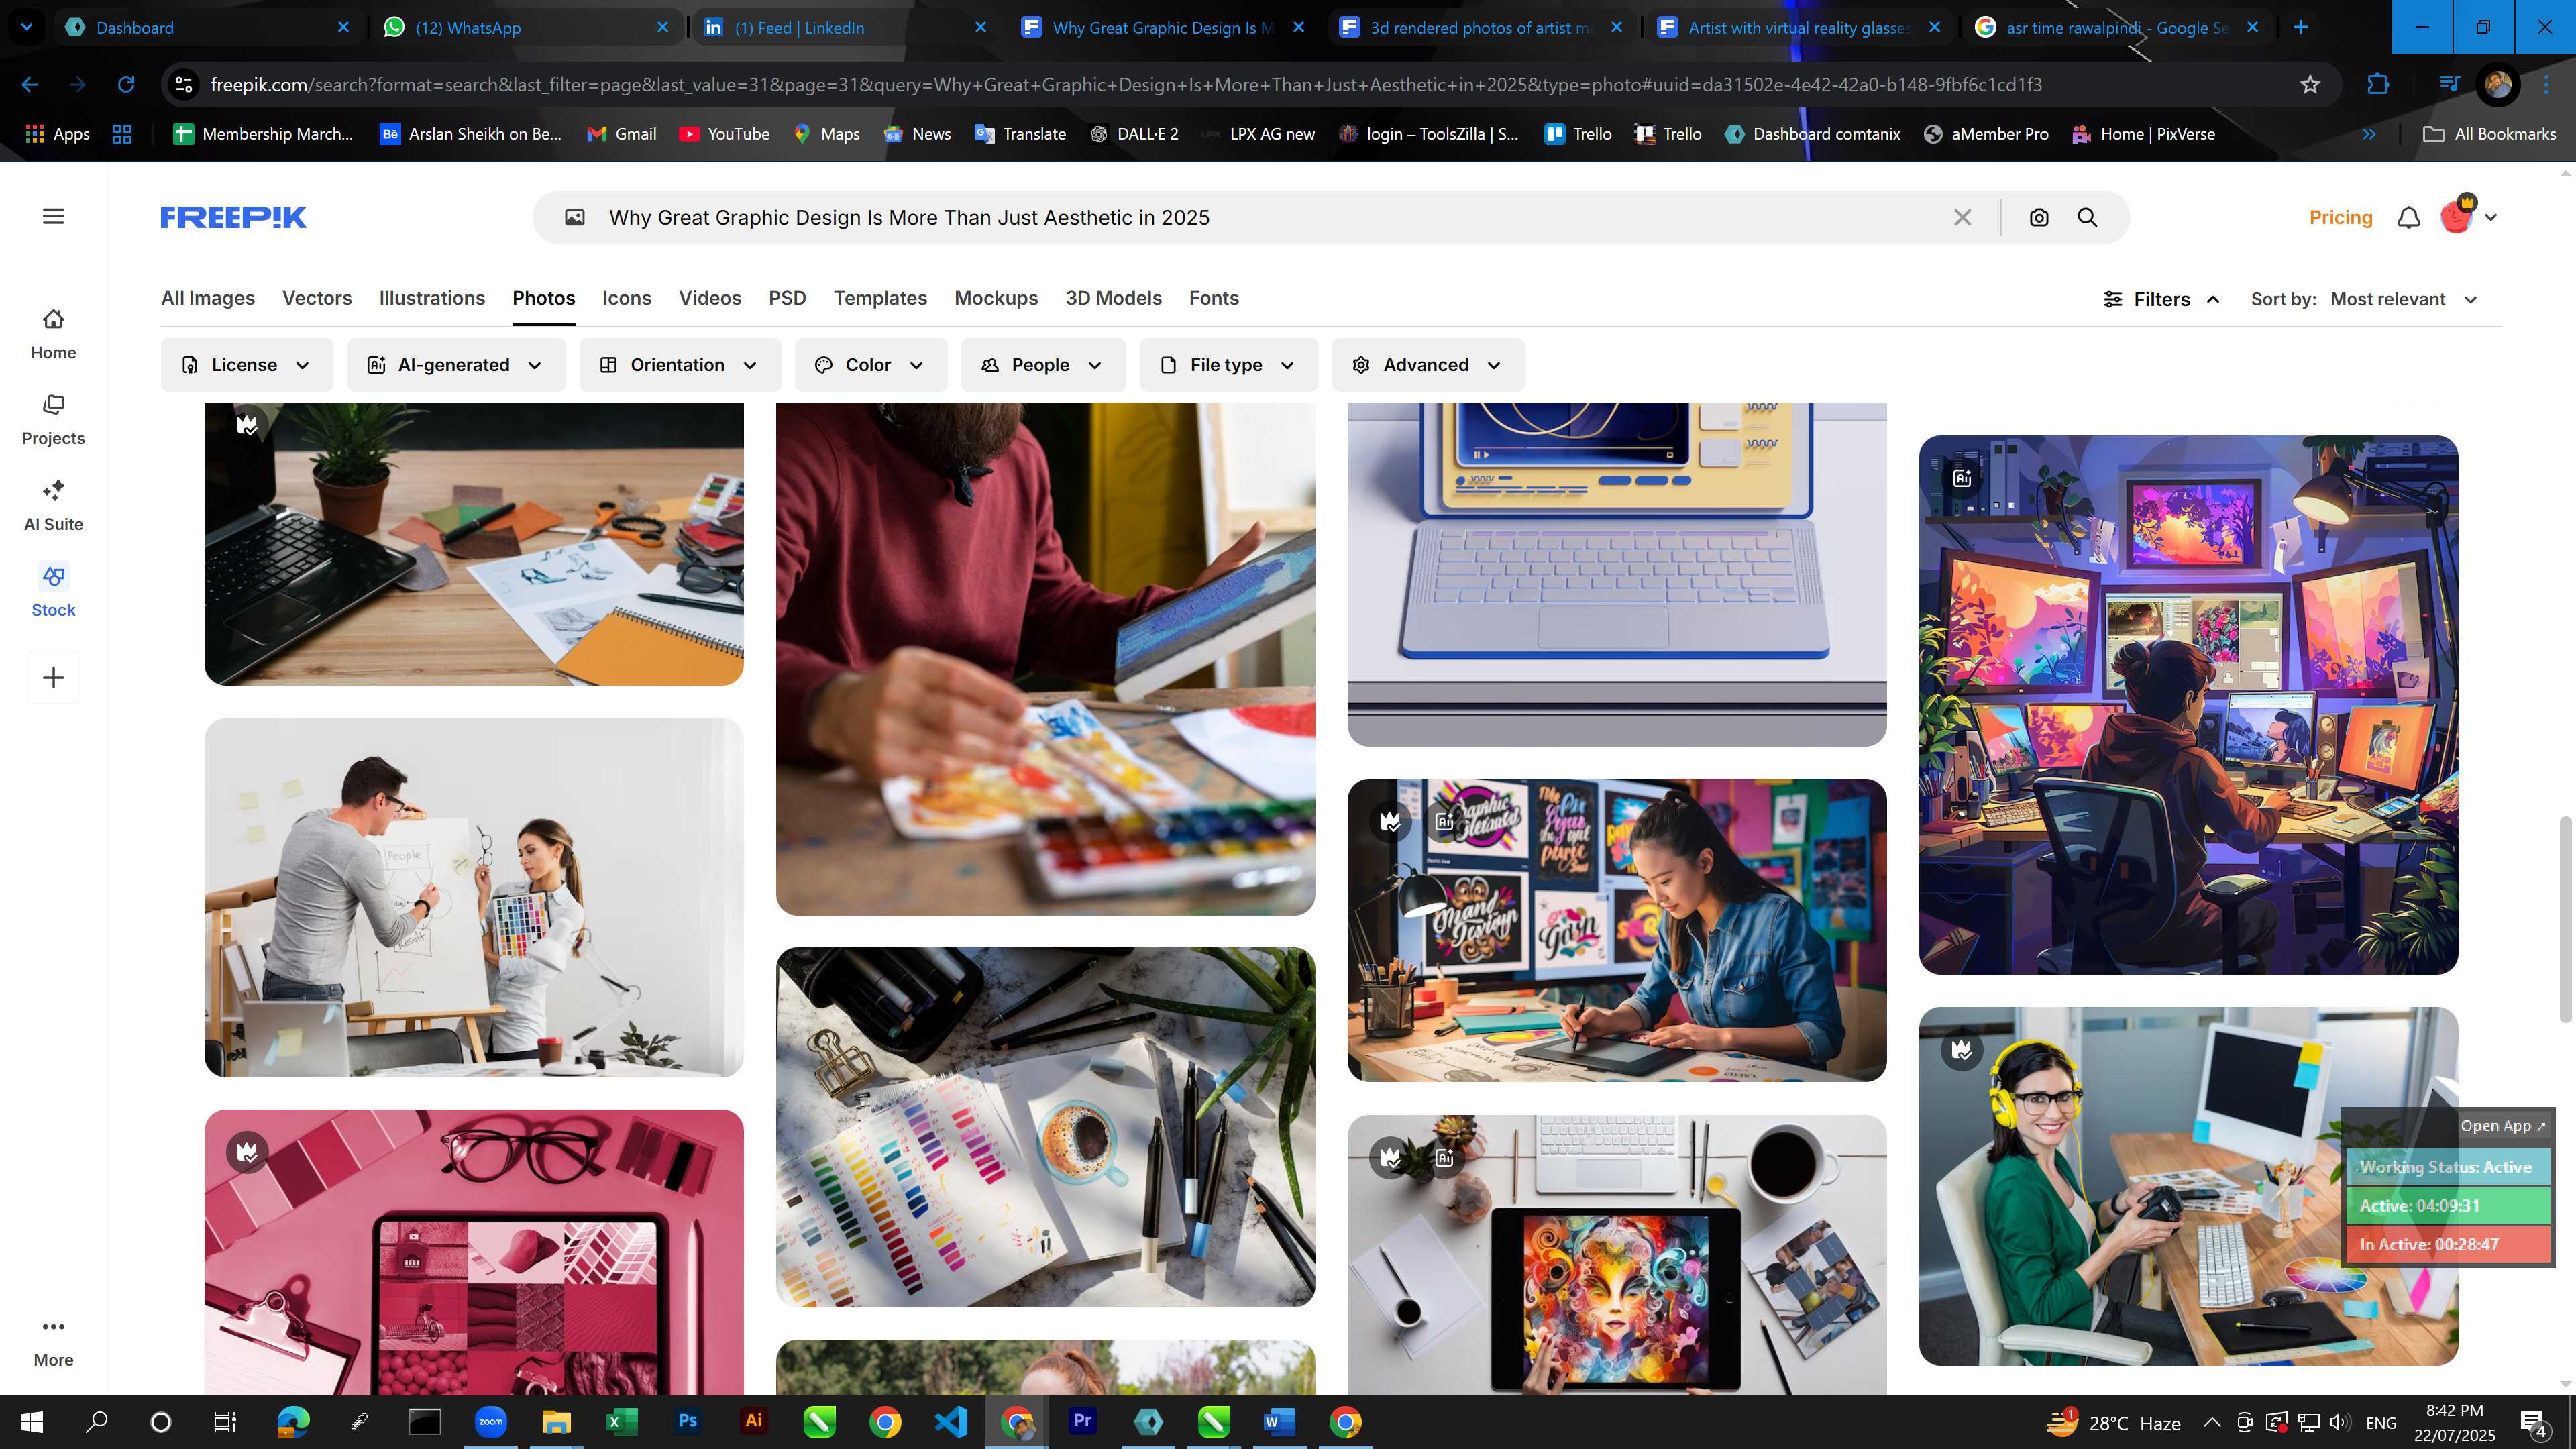The width and height of the screenshot is (2576, 1449).
Task: Open the two people at whiteboard photo
Action: [474, 897]
